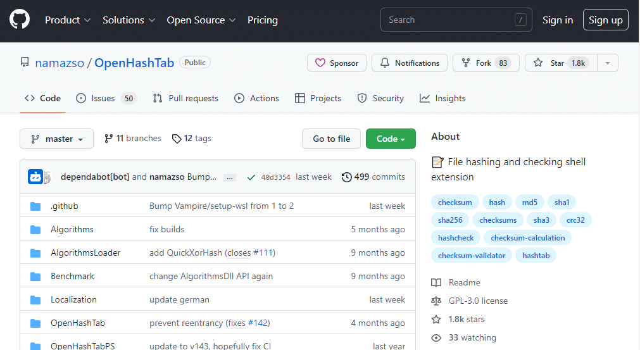
Task: Click the commit message ellipsis button
Action: pyautogui.click(x=230, y=178)
